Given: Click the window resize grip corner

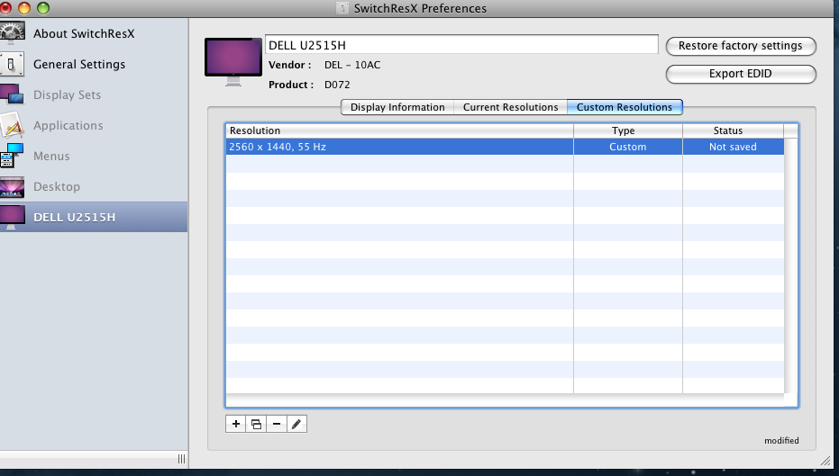Looking at the screenshot, I should pos(825,461).
